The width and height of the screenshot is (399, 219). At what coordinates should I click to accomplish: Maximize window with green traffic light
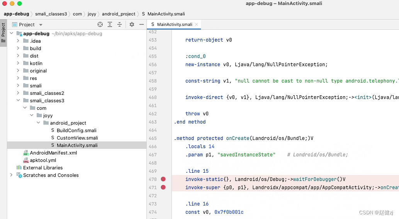[20, 3]
